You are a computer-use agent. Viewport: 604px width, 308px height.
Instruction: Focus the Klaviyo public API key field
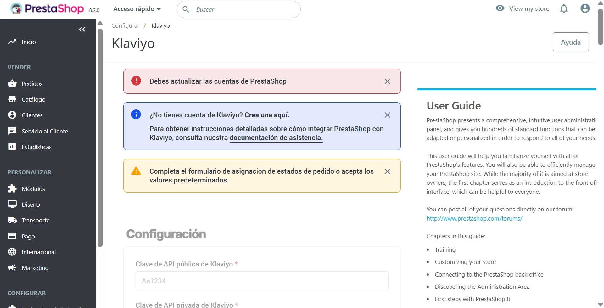(x=262, y=281)
